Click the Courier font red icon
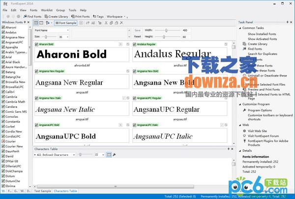Screen dimensions: 295x199 [x=3, y=141]
